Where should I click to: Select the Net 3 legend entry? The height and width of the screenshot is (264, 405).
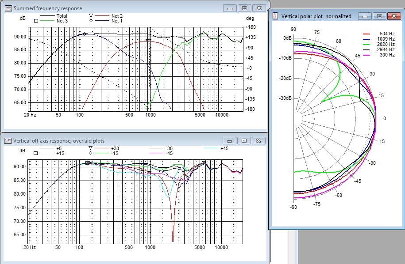click(62, 21)
